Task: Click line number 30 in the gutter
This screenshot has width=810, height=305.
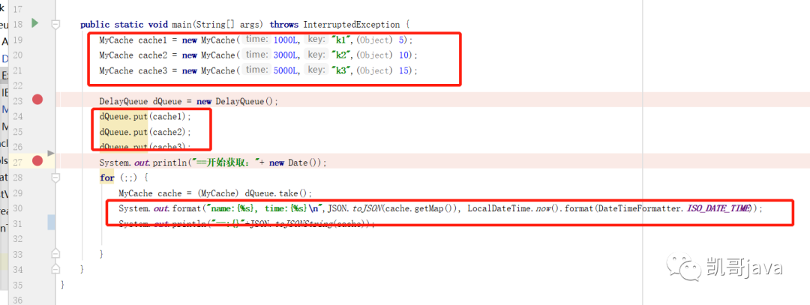Action: click(x=17, y=208)
